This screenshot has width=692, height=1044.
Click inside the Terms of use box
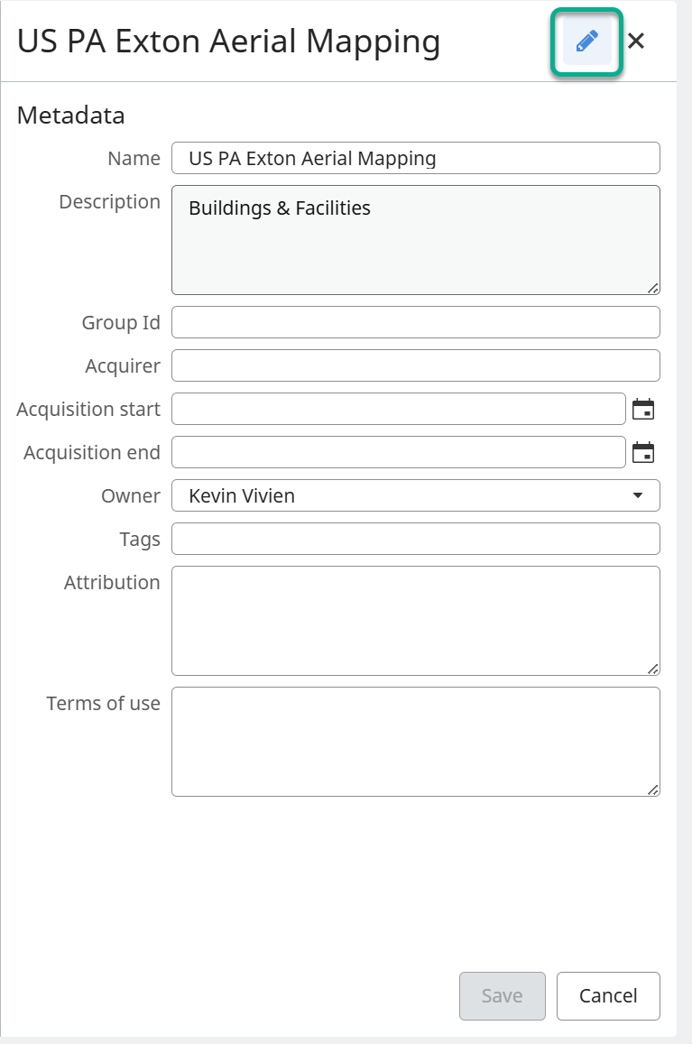(x=415, y=742)
